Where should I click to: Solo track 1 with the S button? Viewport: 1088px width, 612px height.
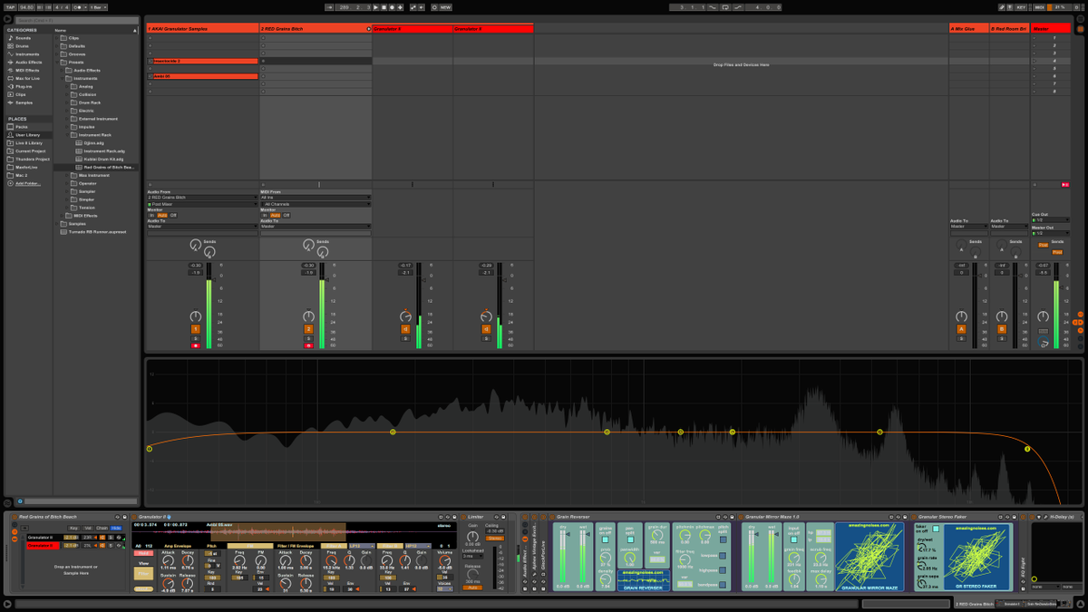[196, 338]
